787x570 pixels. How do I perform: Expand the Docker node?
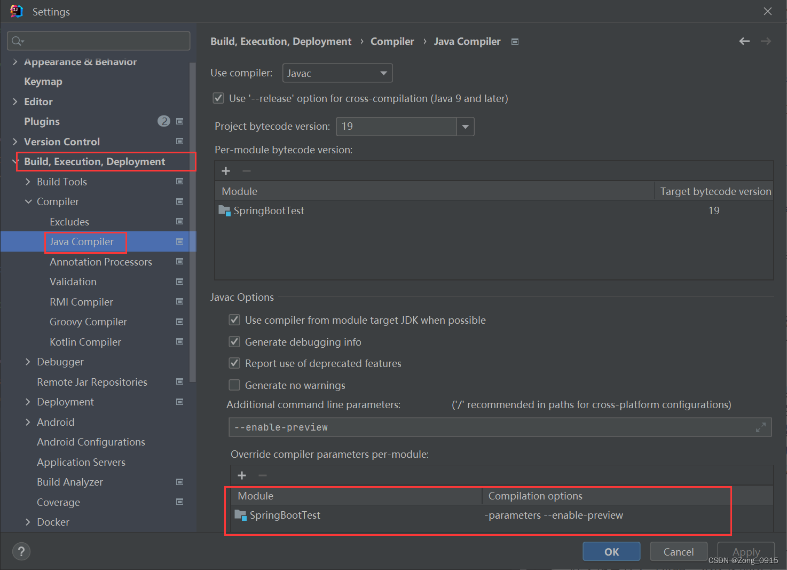(28, 522)
